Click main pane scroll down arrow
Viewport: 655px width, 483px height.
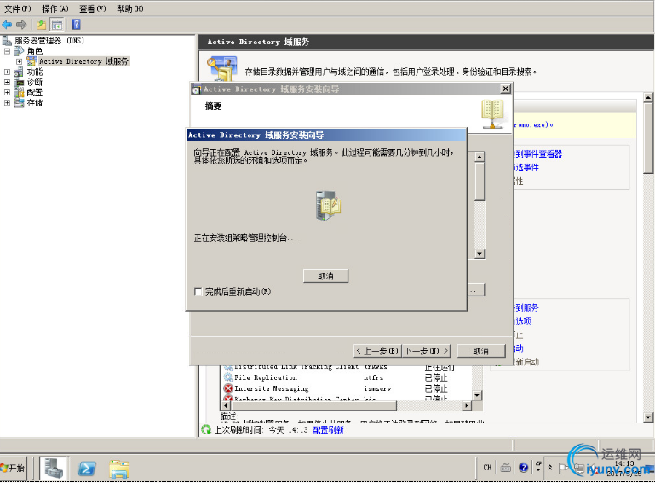[x=648, y=417]
